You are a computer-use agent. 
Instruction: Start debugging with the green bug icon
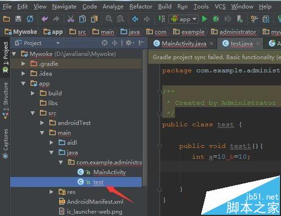(x=216, y=19)
